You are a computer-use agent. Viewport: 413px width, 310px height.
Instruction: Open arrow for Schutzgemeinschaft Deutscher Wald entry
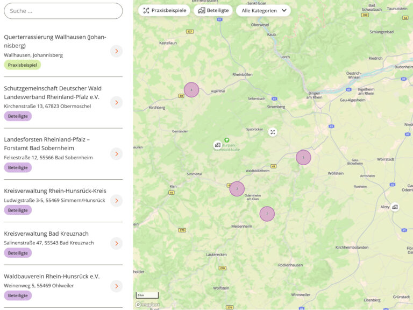coord(116,102)
